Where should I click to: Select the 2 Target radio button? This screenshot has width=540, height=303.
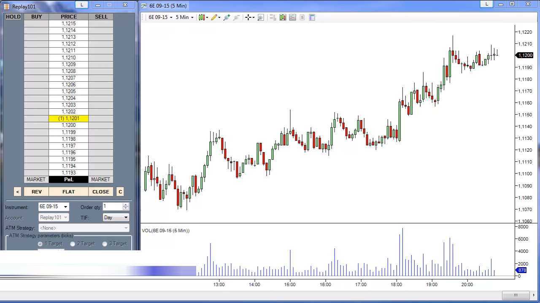click(x=73, y=244)
